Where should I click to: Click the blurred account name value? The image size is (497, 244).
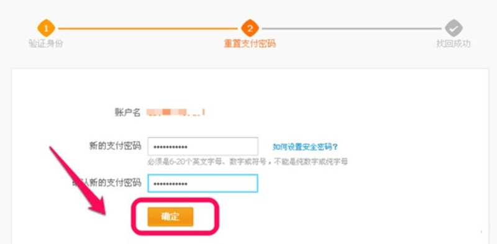point(175,112)
